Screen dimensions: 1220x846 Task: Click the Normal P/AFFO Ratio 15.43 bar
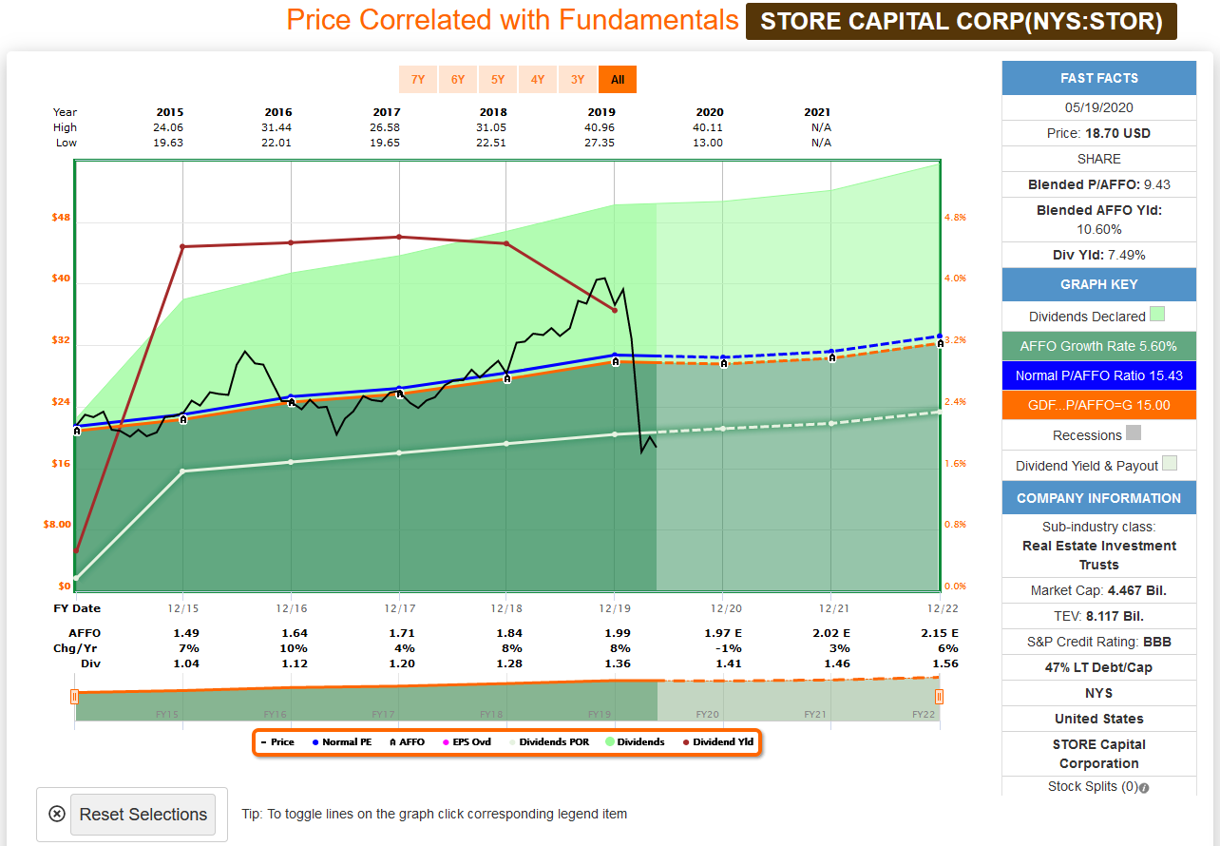tap(1098, 375)
